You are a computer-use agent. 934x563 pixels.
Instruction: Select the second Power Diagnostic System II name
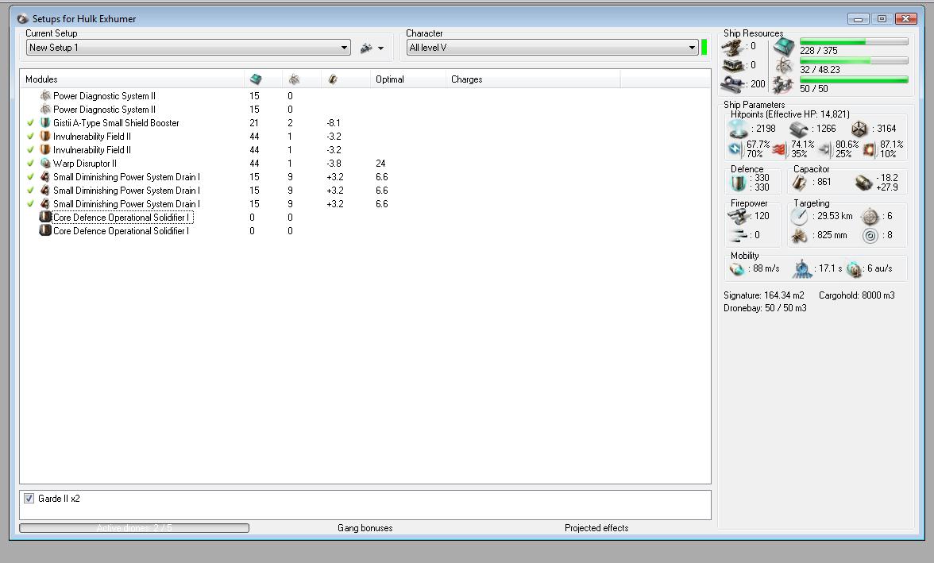point(104,109)
